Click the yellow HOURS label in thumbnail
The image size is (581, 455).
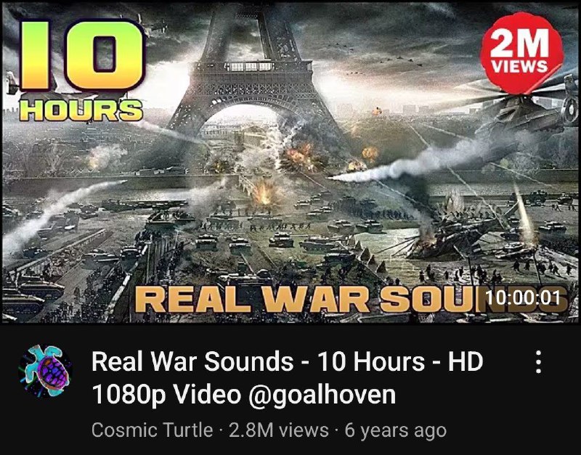81,110
